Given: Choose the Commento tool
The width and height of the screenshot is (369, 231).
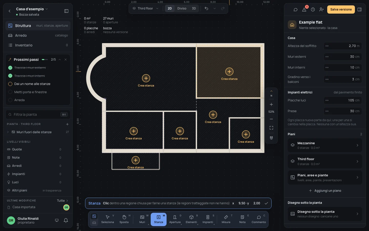Looking at the screenshot, I should click(259, 219).
